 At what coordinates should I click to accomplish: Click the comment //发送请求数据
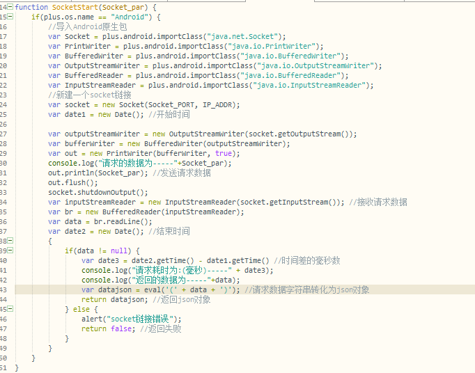182,173
